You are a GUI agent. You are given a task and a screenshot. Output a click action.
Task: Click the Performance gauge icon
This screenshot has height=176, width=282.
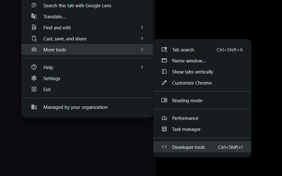(164, 118)
